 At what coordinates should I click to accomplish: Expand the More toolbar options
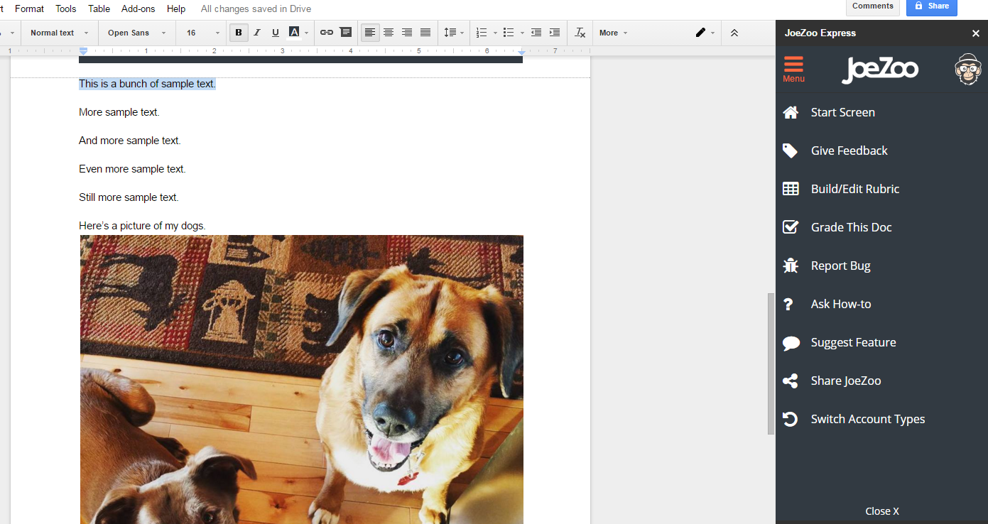[x=613, y=33]
